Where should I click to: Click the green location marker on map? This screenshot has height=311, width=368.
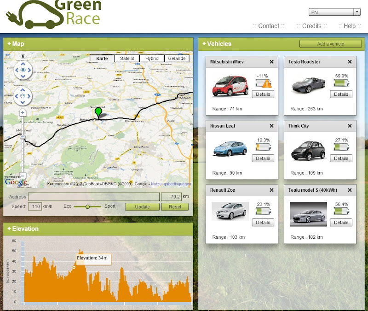(98, 112)
